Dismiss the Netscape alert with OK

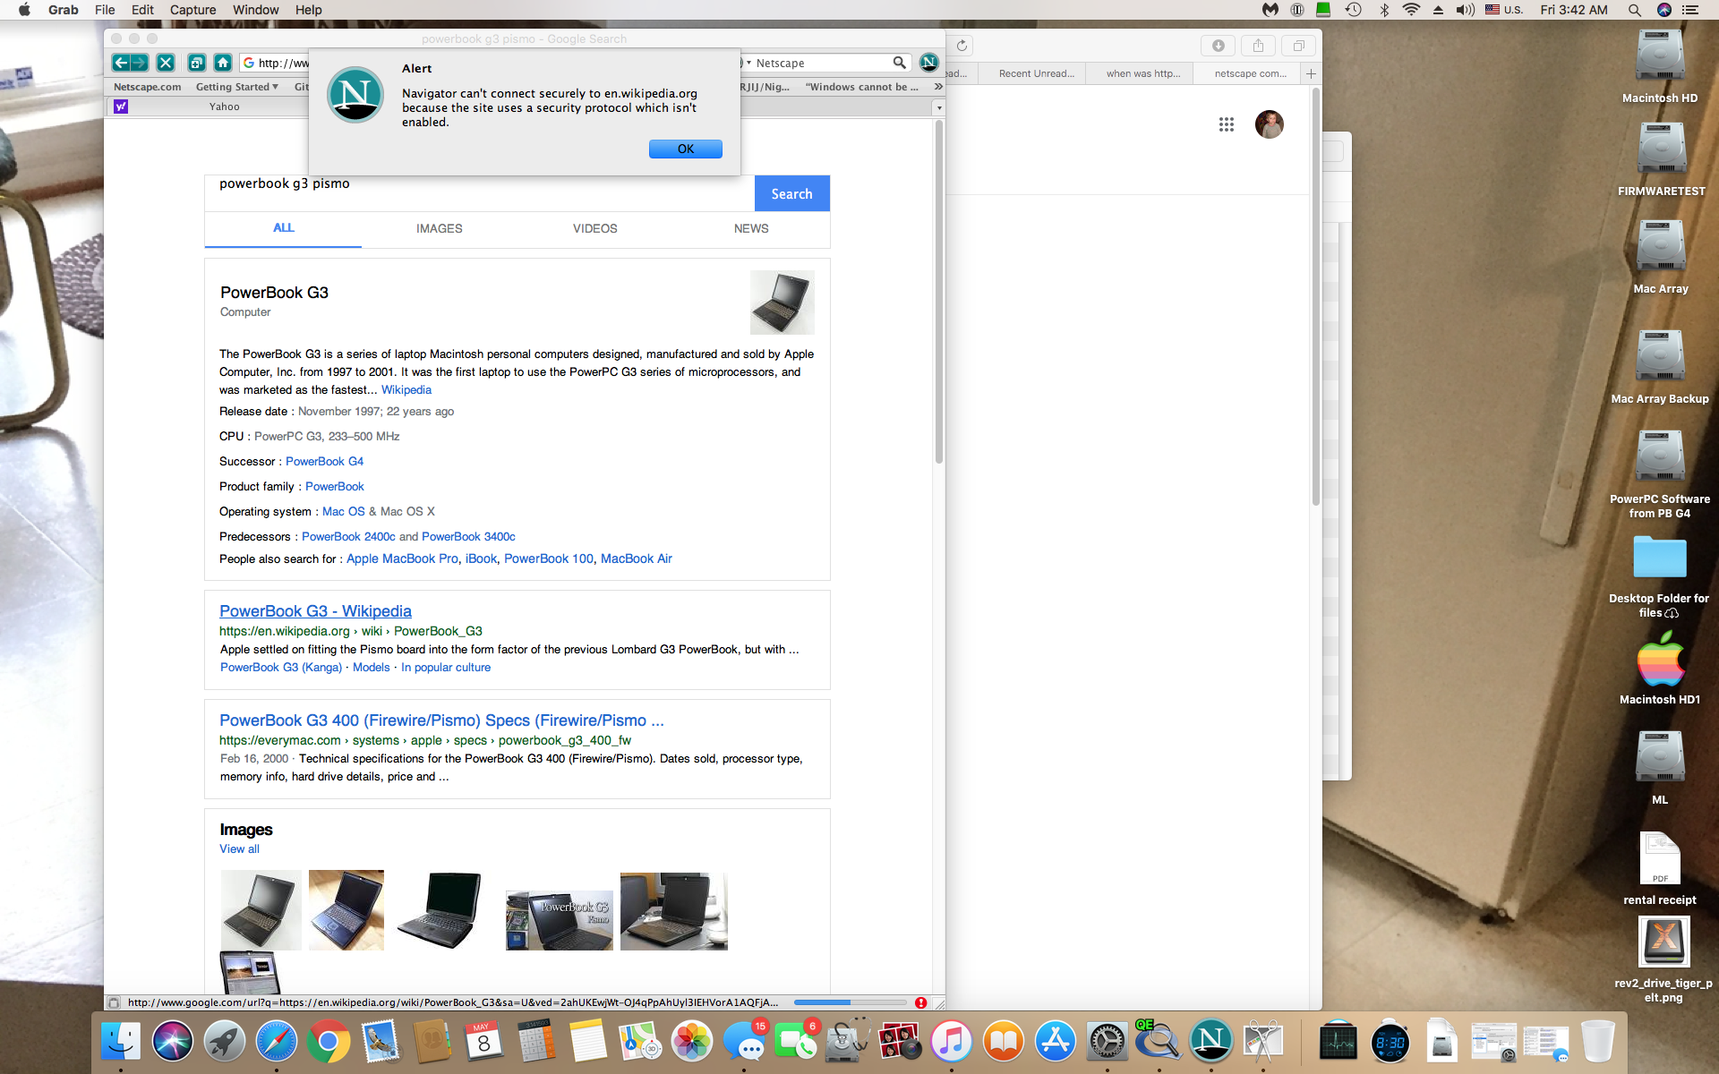pos(685,149)
